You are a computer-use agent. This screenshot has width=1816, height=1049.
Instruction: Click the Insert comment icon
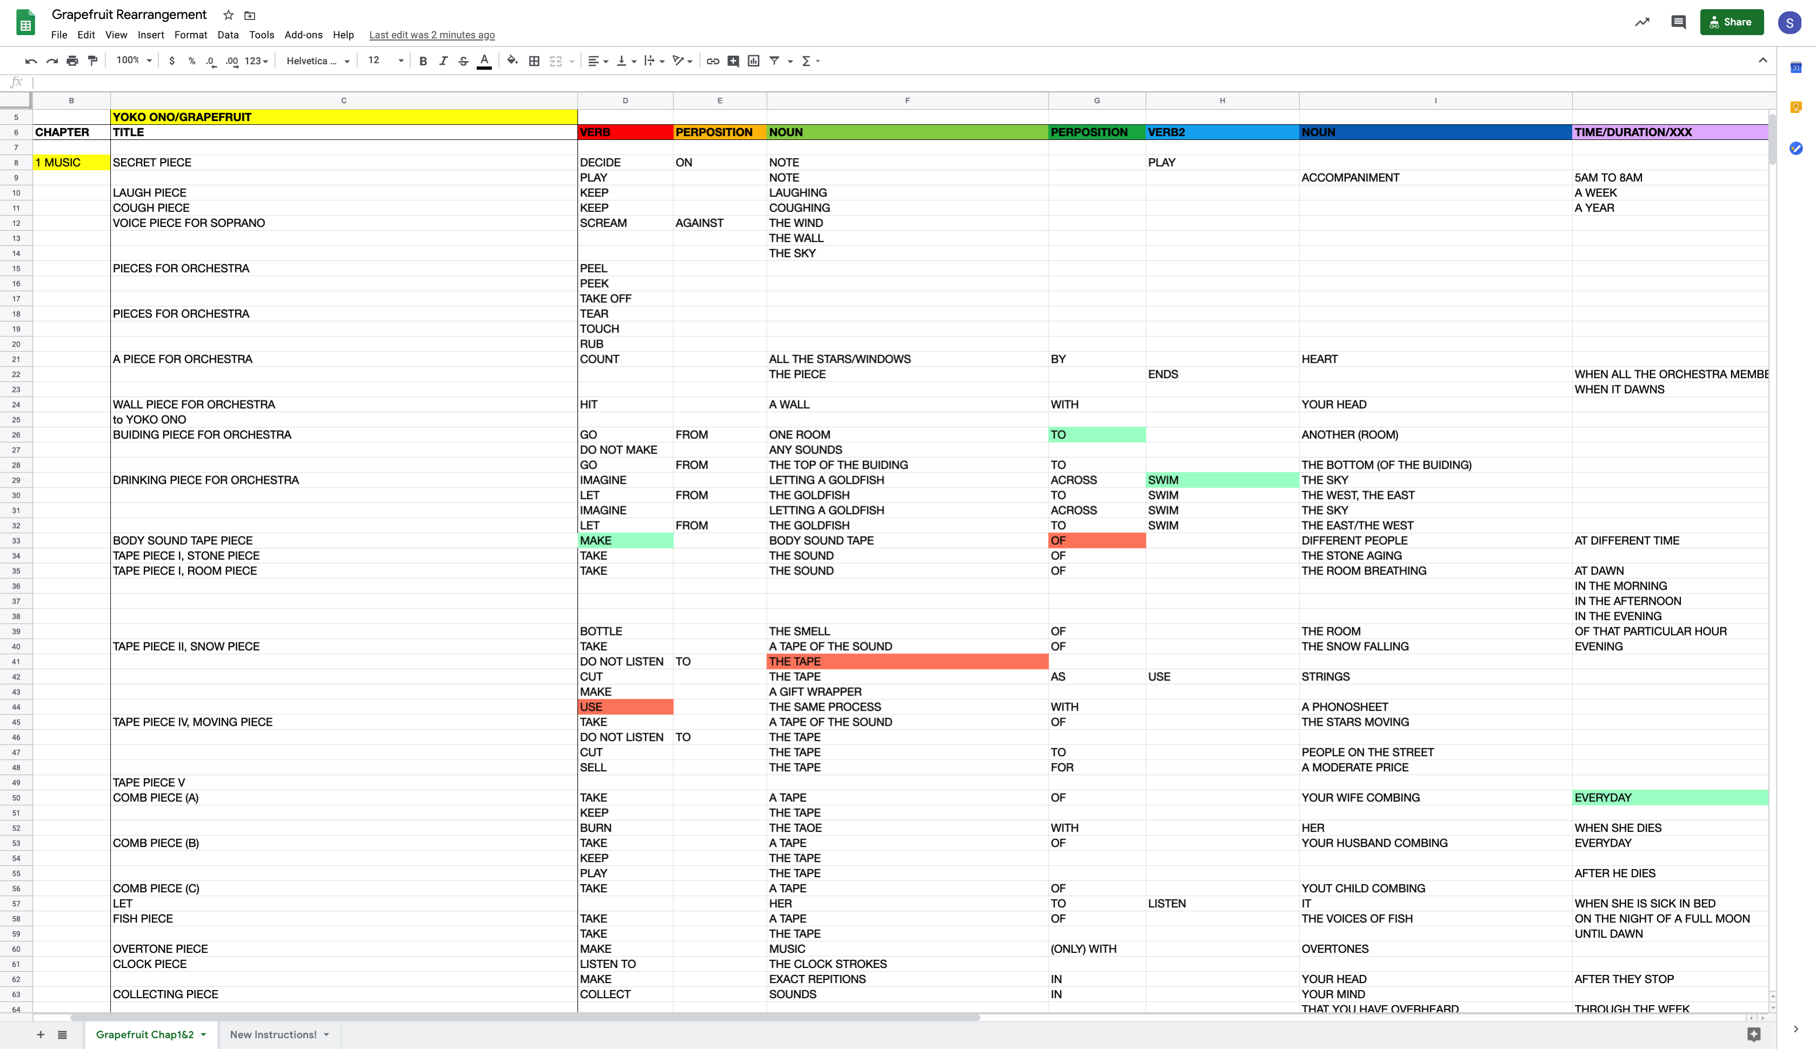tap(732, 61)
